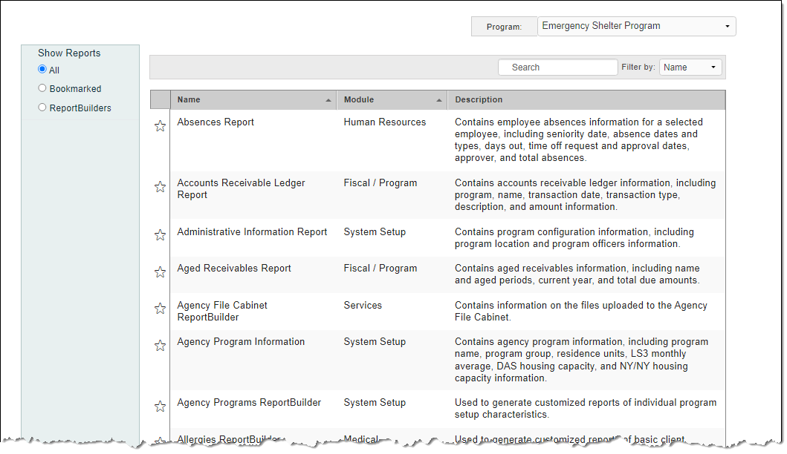The width and height of the screenshot is (787, 454).
Task: Click System Setup in Administrative Information row
Action: point(375,232)
